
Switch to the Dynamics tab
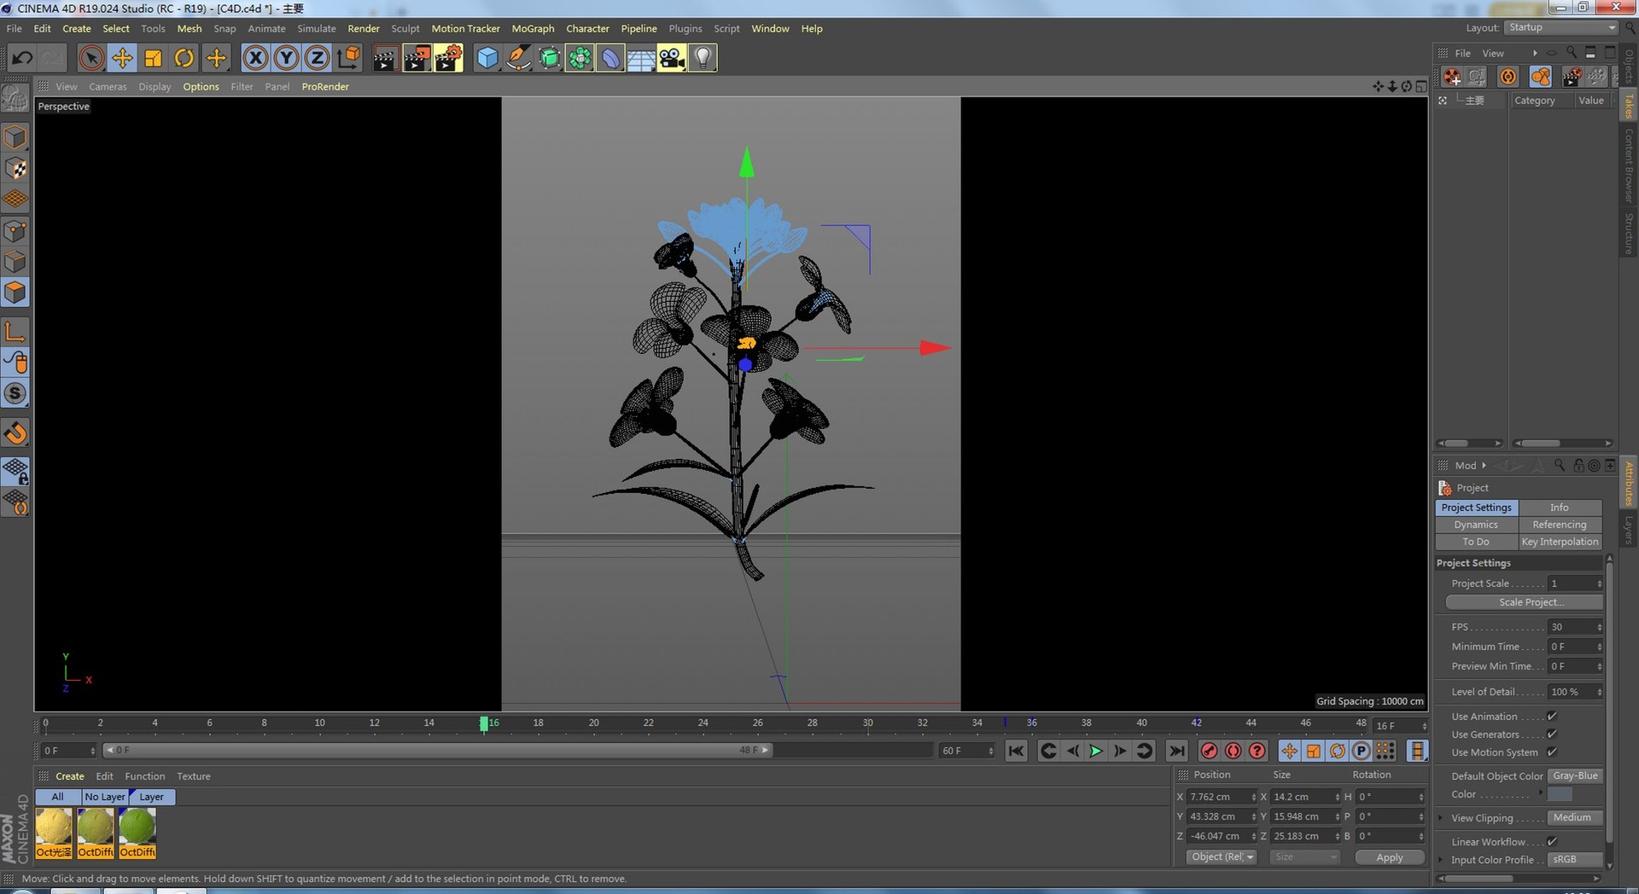tap(1476, 525)
